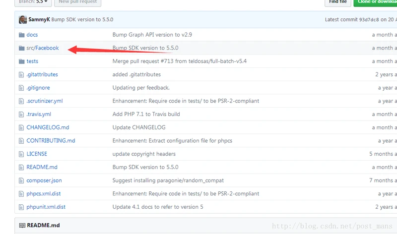Open the .scrutinizer.yml file
The height and width of the screenshot is (234, 397).
click(45, 101)
